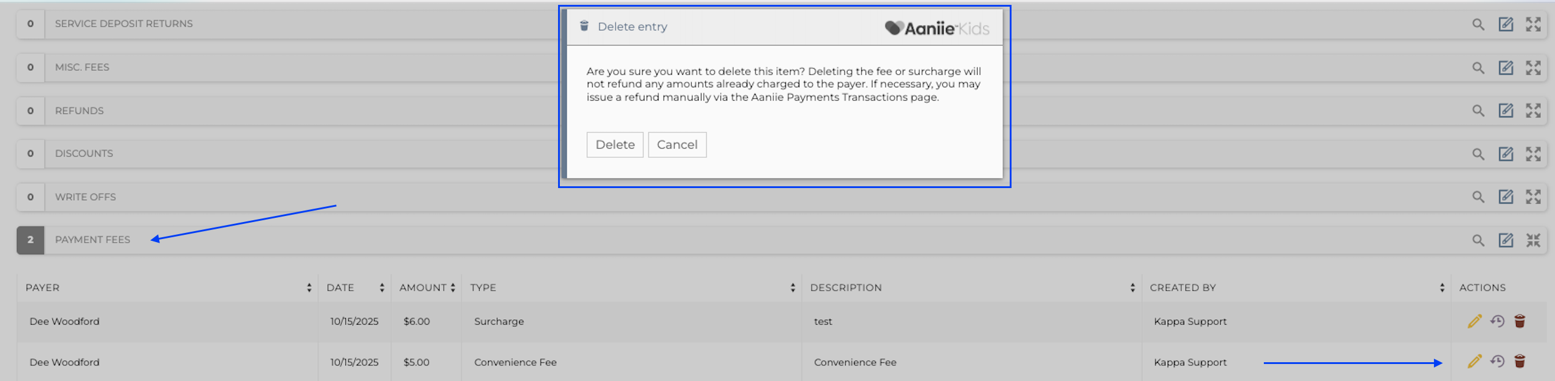Sort table by Amount column

pyautogui.click(x=452, y=288)
